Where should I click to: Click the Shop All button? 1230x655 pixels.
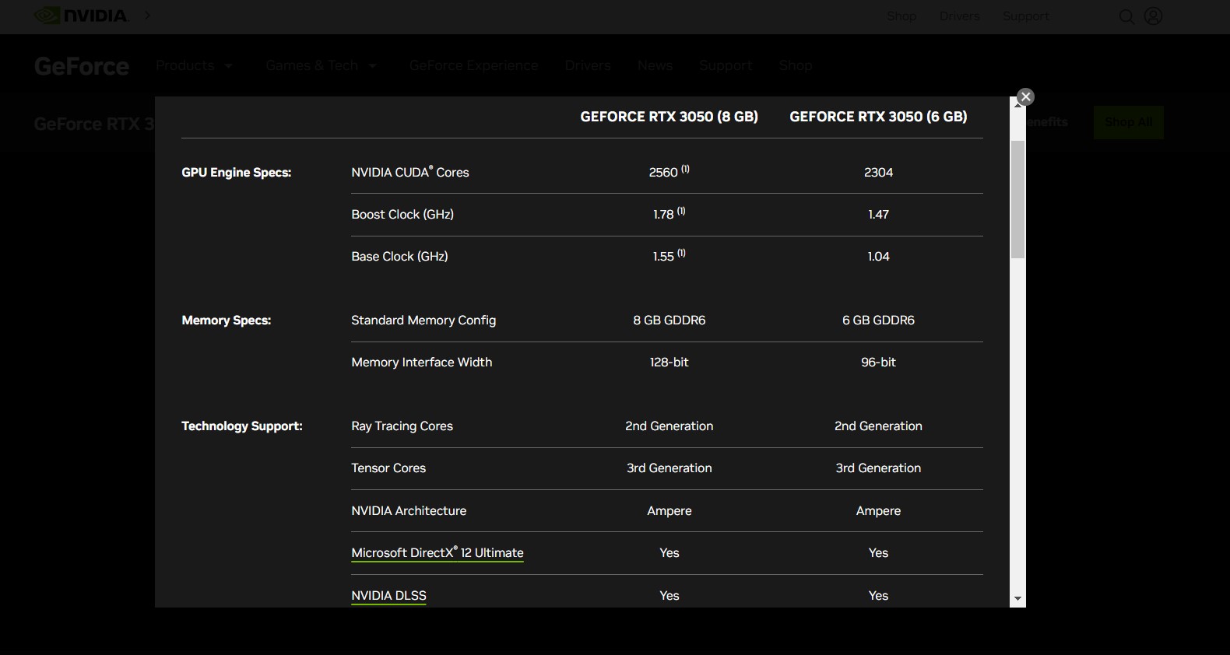[x=1129, y=122]
